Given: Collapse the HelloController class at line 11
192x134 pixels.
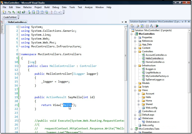Looking at the screenshot, I should (19, 66).
